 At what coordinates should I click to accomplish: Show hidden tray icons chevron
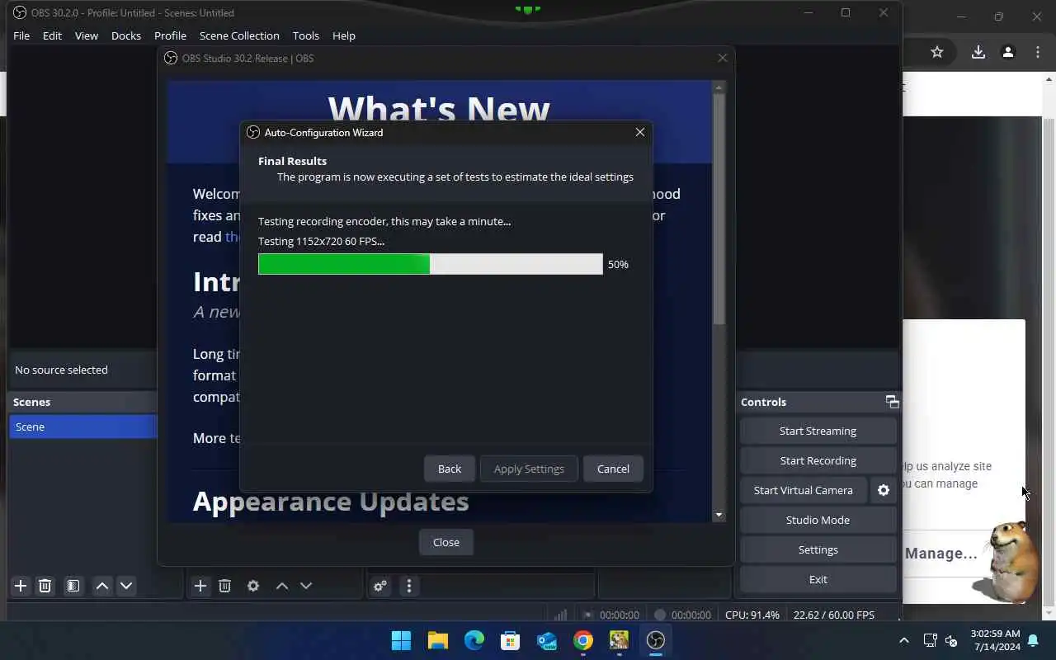point(904,640)
